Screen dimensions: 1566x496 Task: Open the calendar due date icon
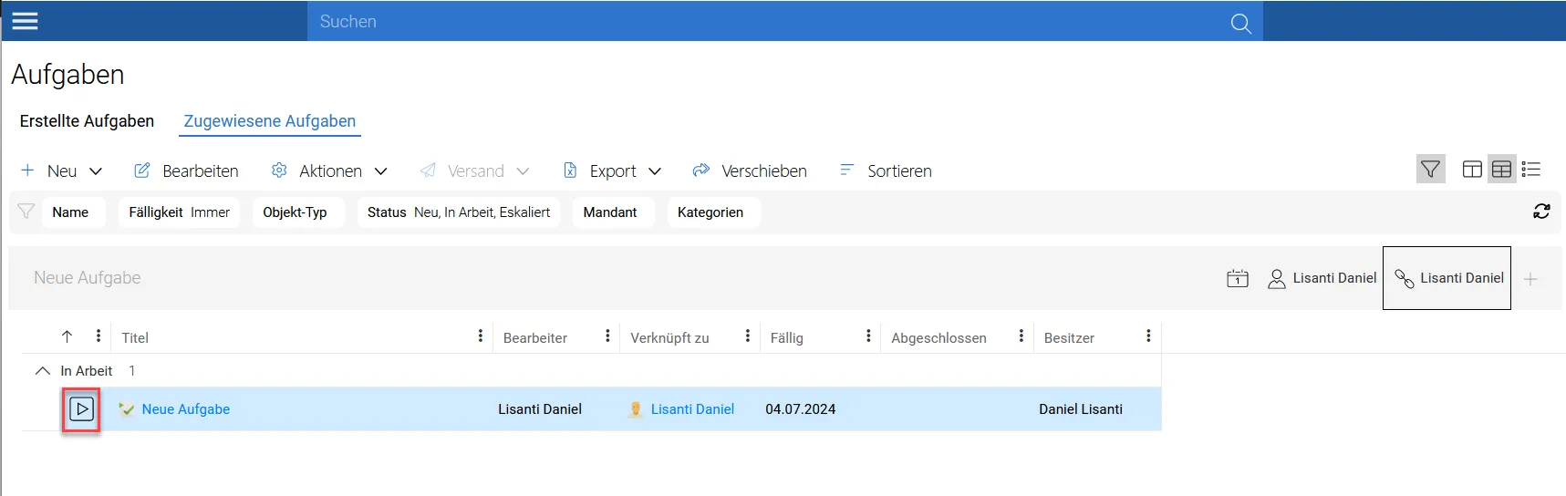pyautogui.click(x=1238, y=278)
